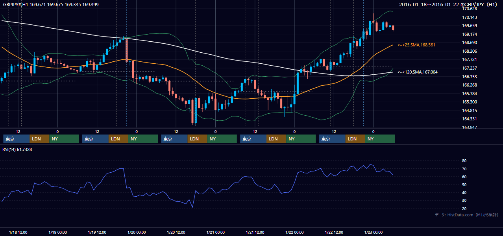
Task: Click the データ: HistData.com source credit
Action: [467, 215]
